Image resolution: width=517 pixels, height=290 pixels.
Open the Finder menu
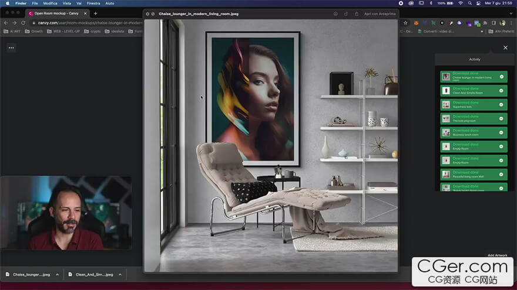[21, 4]
